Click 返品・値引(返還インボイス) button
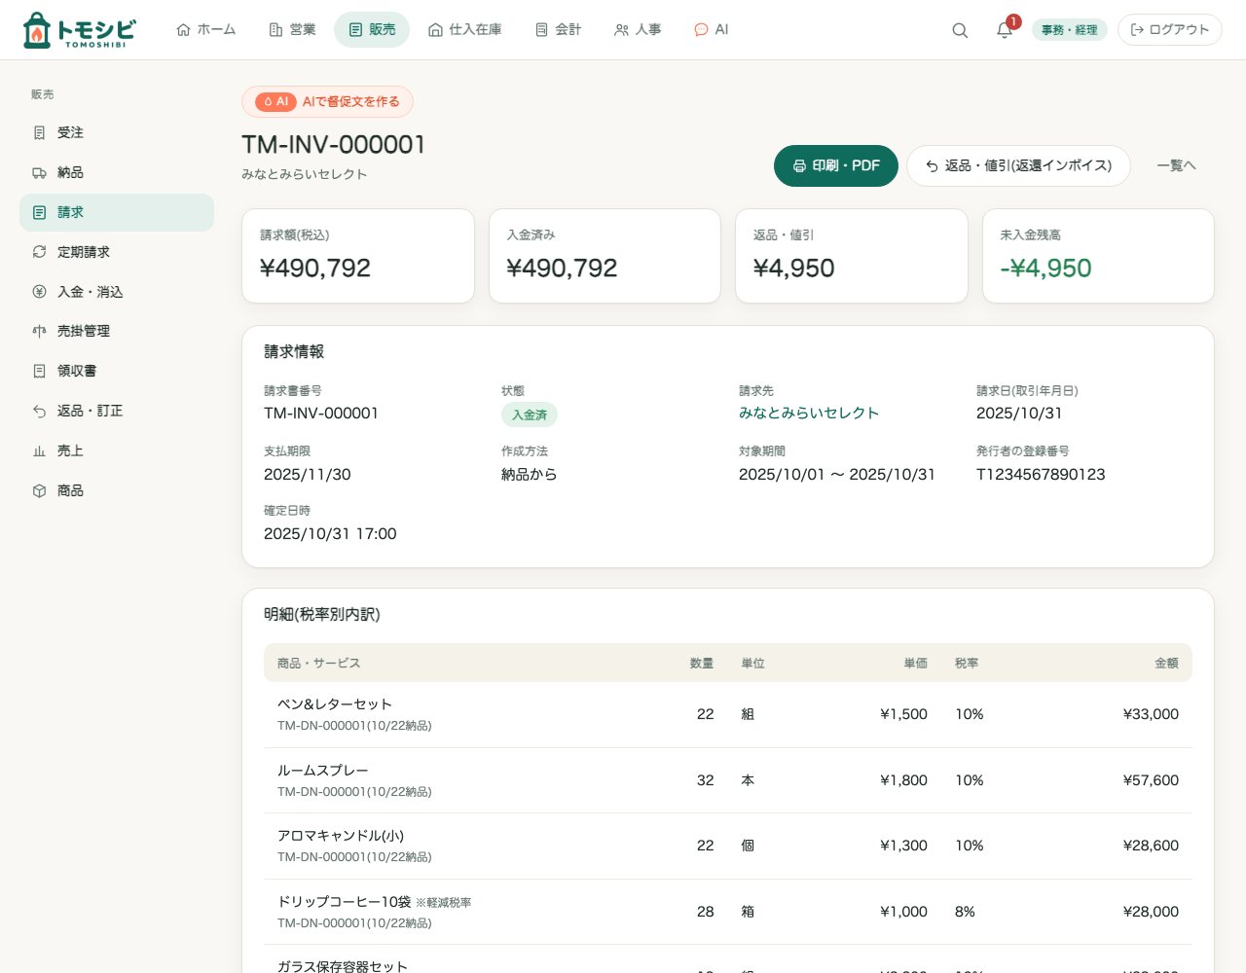The image size is (1246, 973). (1018, 165)
